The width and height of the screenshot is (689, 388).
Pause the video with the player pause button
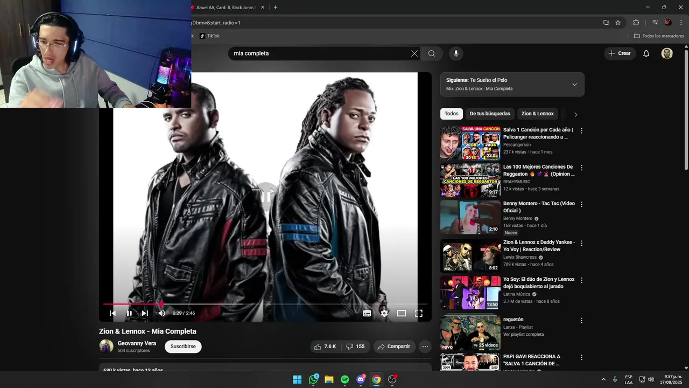point(129,313)
